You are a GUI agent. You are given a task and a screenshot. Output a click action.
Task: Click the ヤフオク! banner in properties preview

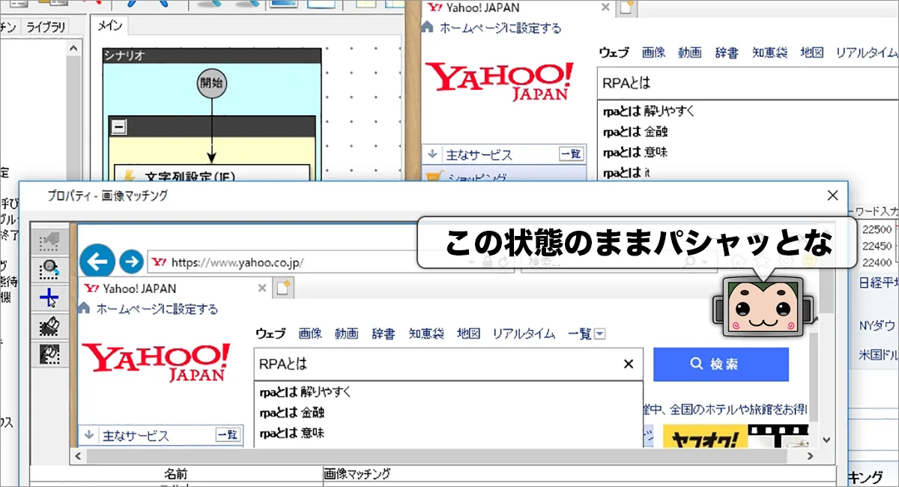[x=705, y=437]
